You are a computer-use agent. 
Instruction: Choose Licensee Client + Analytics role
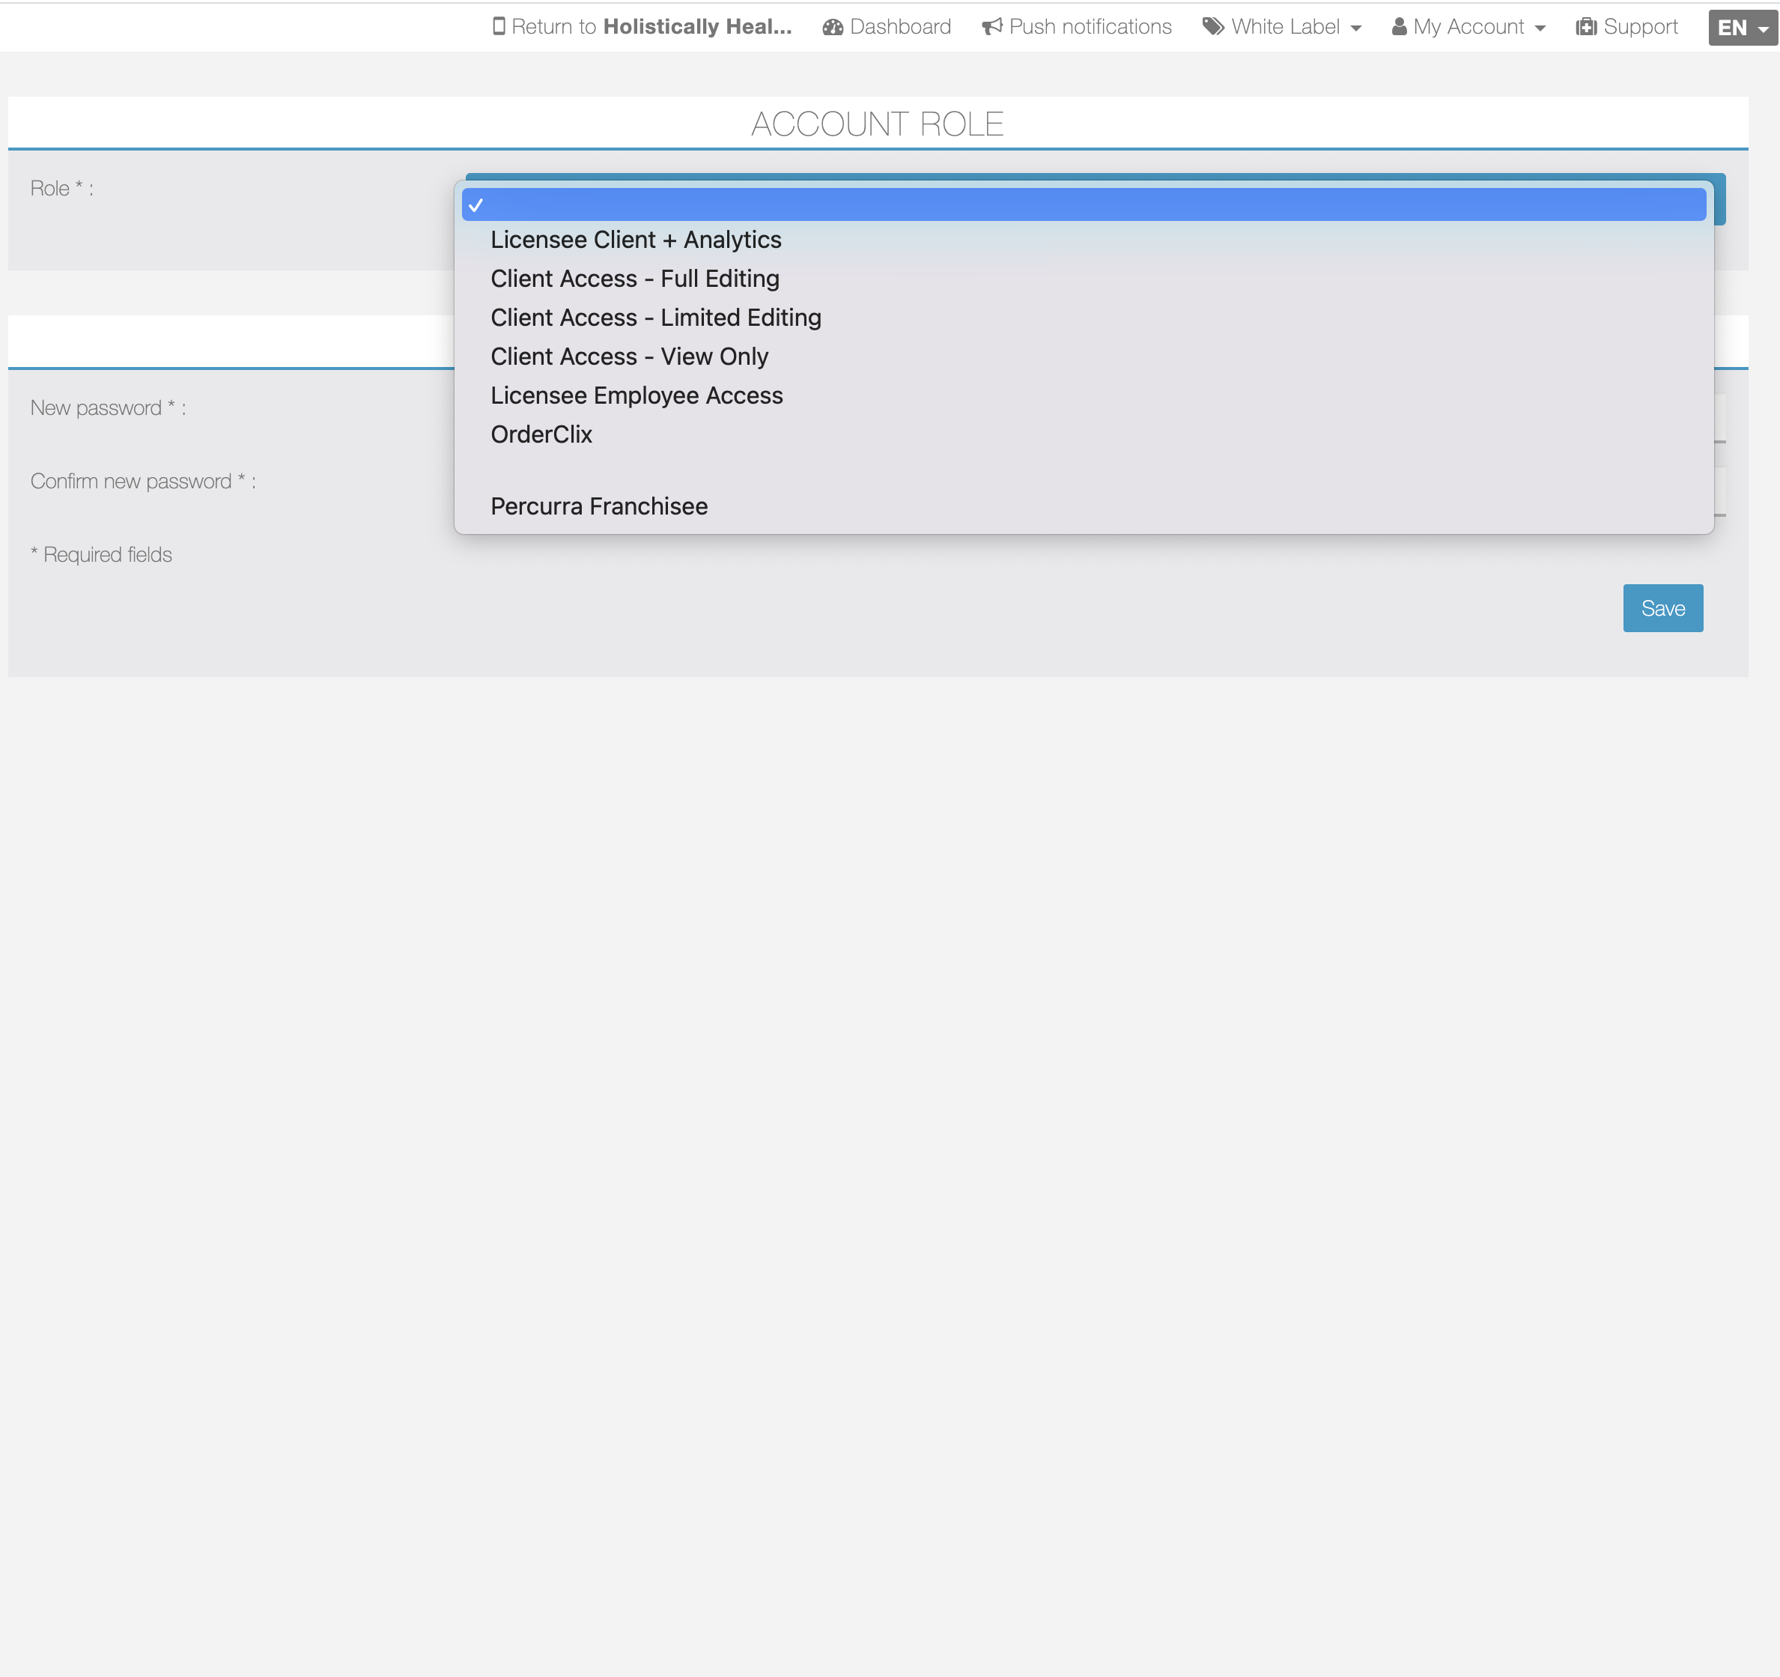coord(636,240)
